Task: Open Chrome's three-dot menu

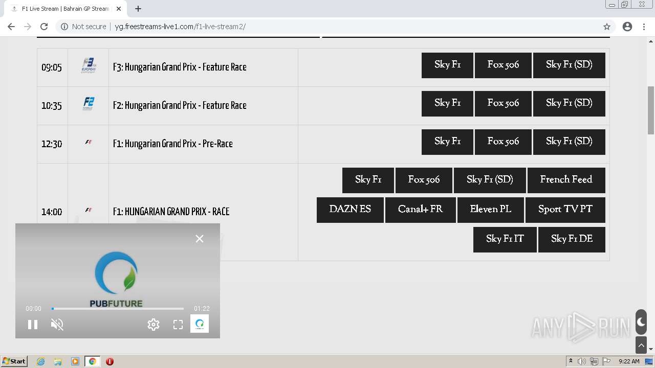Action: coord(644,27)
